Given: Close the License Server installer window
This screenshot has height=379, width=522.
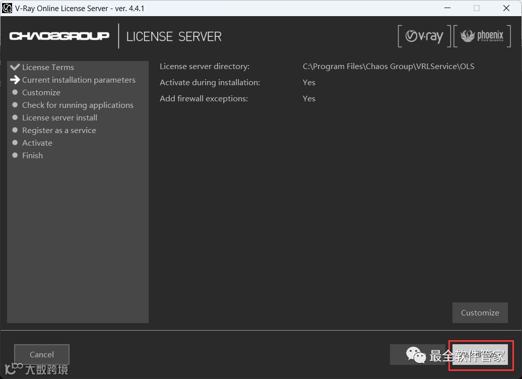Looking at the screenshot, I should click(x=506, y=8).
